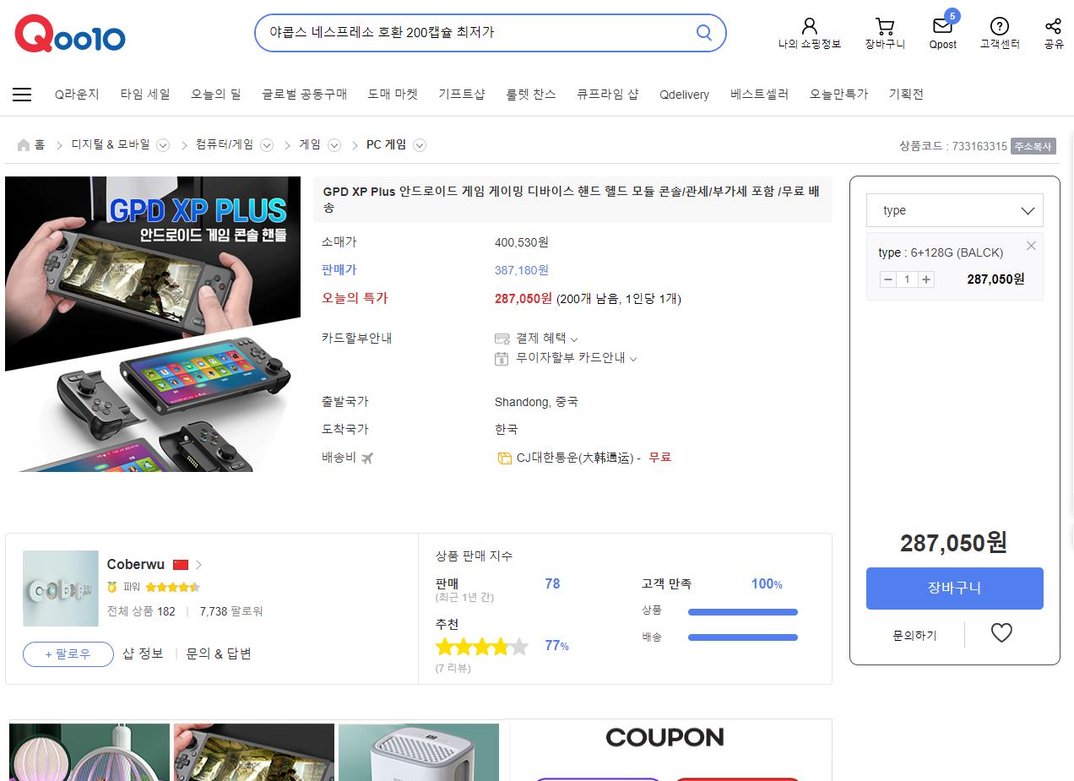Viewport: 1074px width, 781px height.
Task: Click the 파워 seller medal icon
Action: (112, 587)
